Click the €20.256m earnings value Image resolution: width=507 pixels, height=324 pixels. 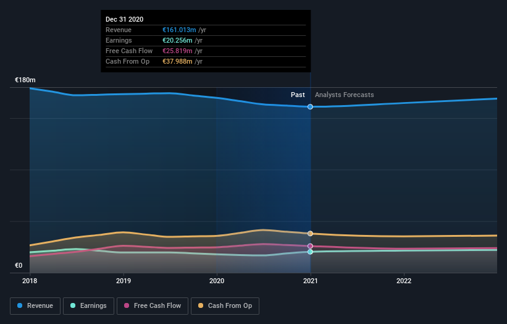[x=177, y=40]
